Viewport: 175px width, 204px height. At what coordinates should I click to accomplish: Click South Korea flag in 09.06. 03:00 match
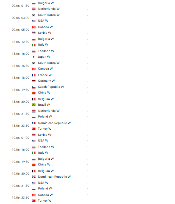coord(33,15)
